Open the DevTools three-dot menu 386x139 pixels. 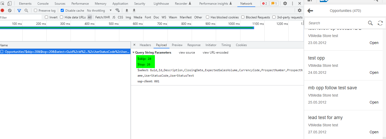(292, 4)
